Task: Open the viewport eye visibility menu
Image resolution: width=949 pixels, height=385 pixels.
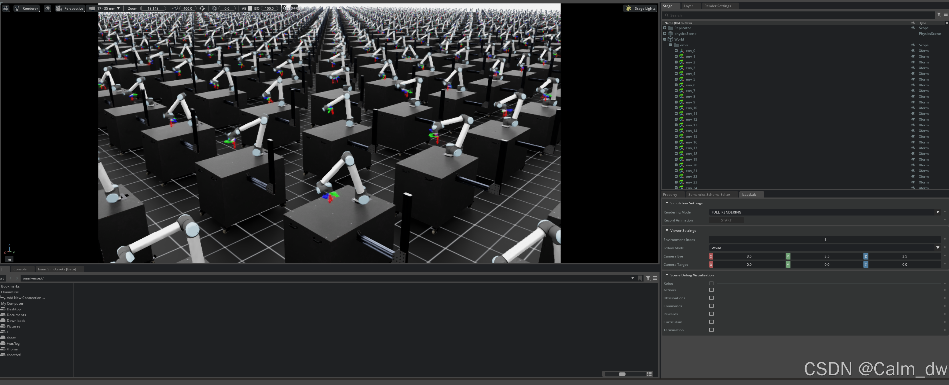Action: point(47,8)
